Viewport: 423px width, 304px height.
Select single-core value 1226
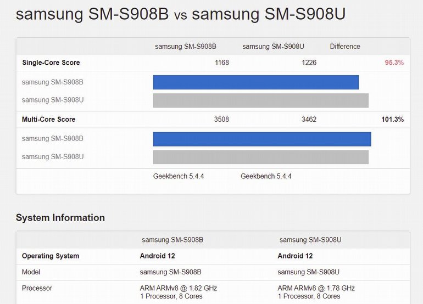pyautogui.click(x=309, y=63)
